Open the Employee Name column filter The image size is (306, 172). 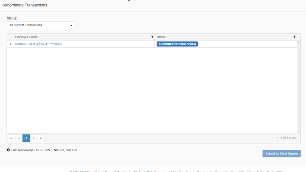point(152,37)
